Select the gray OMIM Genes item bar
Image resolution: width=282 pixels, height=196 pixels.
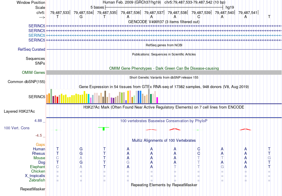[164, 72]
